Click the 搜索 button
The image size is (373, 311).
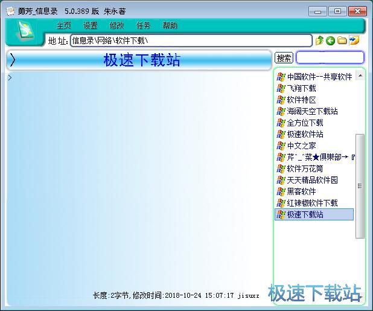click(x=284, y=58)
